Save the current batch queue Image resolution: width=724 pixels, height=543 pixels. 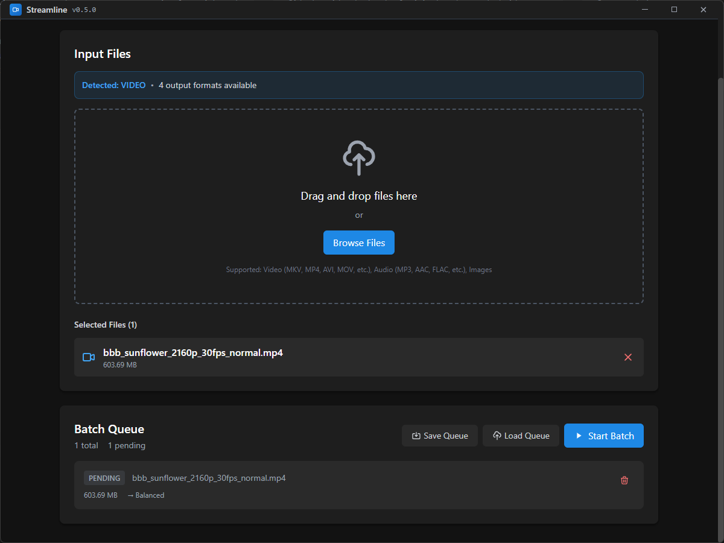coord(440,435)
